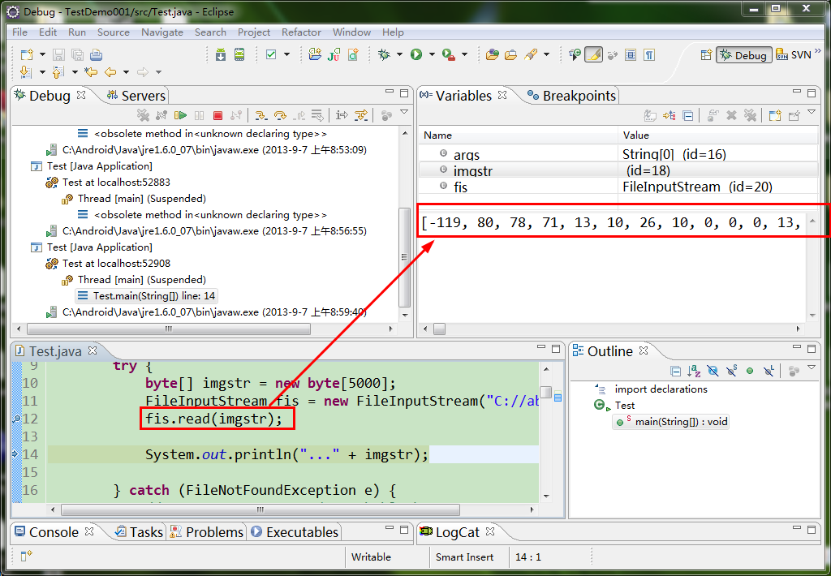
Task: Click the Print icon in main toolbar
Action: coord(96,54)
